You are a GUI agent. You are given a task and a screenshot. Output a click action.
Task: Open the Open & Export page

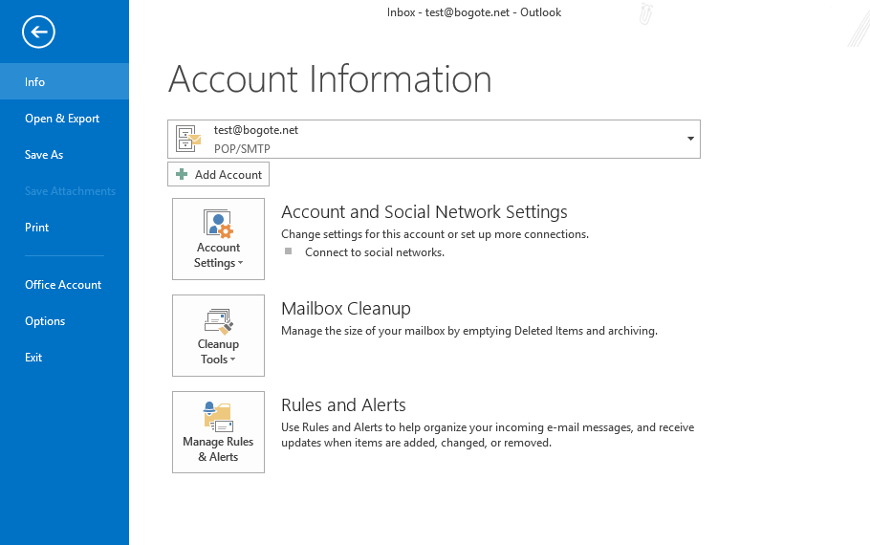[x=62, y=119]
